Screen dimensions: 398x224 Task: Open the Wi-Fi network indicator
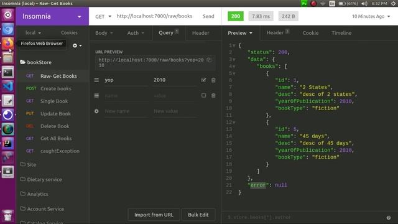(323, 3)
